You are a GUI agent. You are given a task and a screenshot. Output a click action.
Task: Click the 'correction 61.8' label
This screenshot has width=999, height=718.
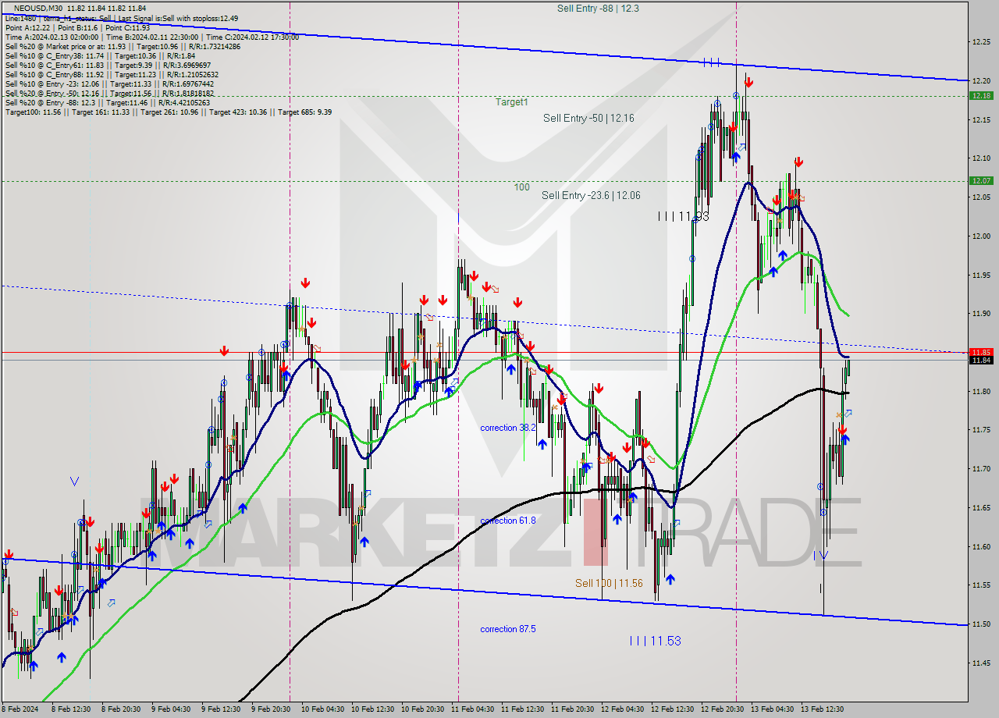507,521
